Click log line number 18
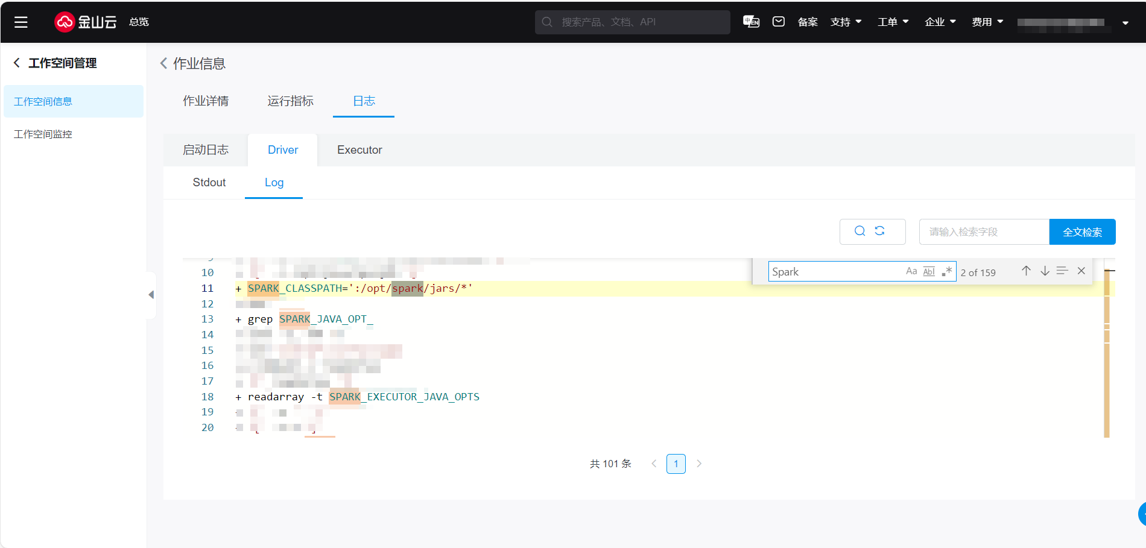The height and width of the screenshot is (548, 1146). (207, 397)
